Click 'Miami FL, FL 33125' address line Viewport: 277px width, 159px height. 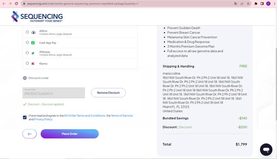[x=176, y=107]
